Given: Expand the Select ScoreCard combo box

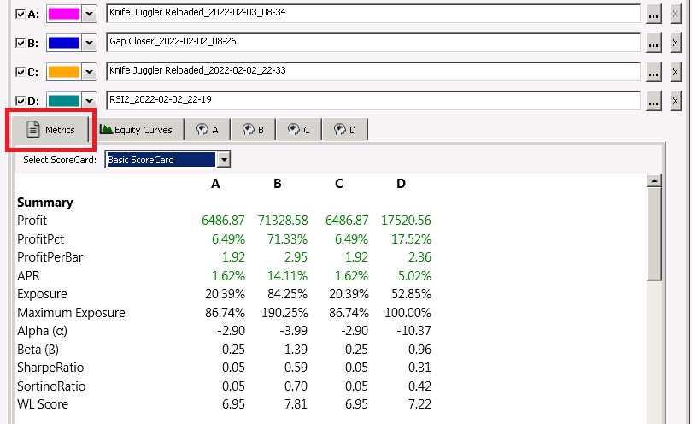Looking at the screenshot, I should pos(223,159).
